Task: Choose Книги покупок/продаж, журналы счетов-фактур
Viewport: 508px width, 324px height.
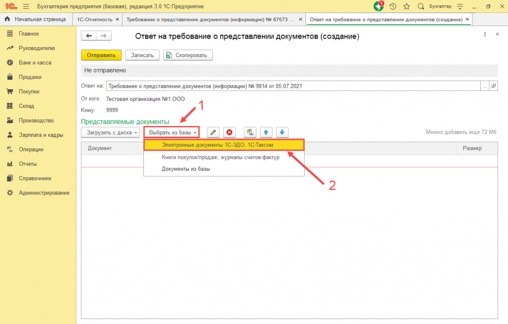Action: (224, 157)
